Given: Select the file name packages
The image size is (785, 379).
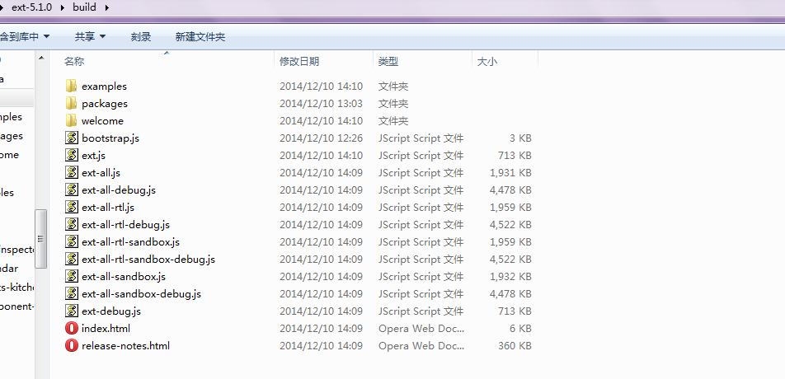Looking at the screenshot, I should coord(105,104).
